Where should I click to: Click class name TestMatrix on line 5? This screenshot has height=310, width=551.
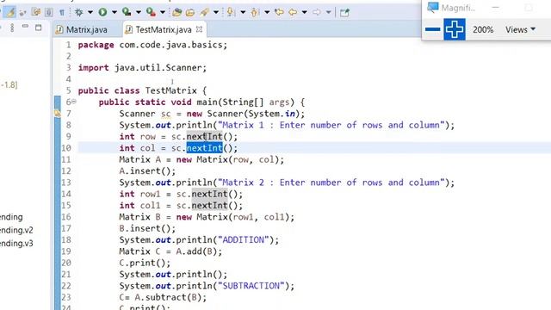pos(171,90)
